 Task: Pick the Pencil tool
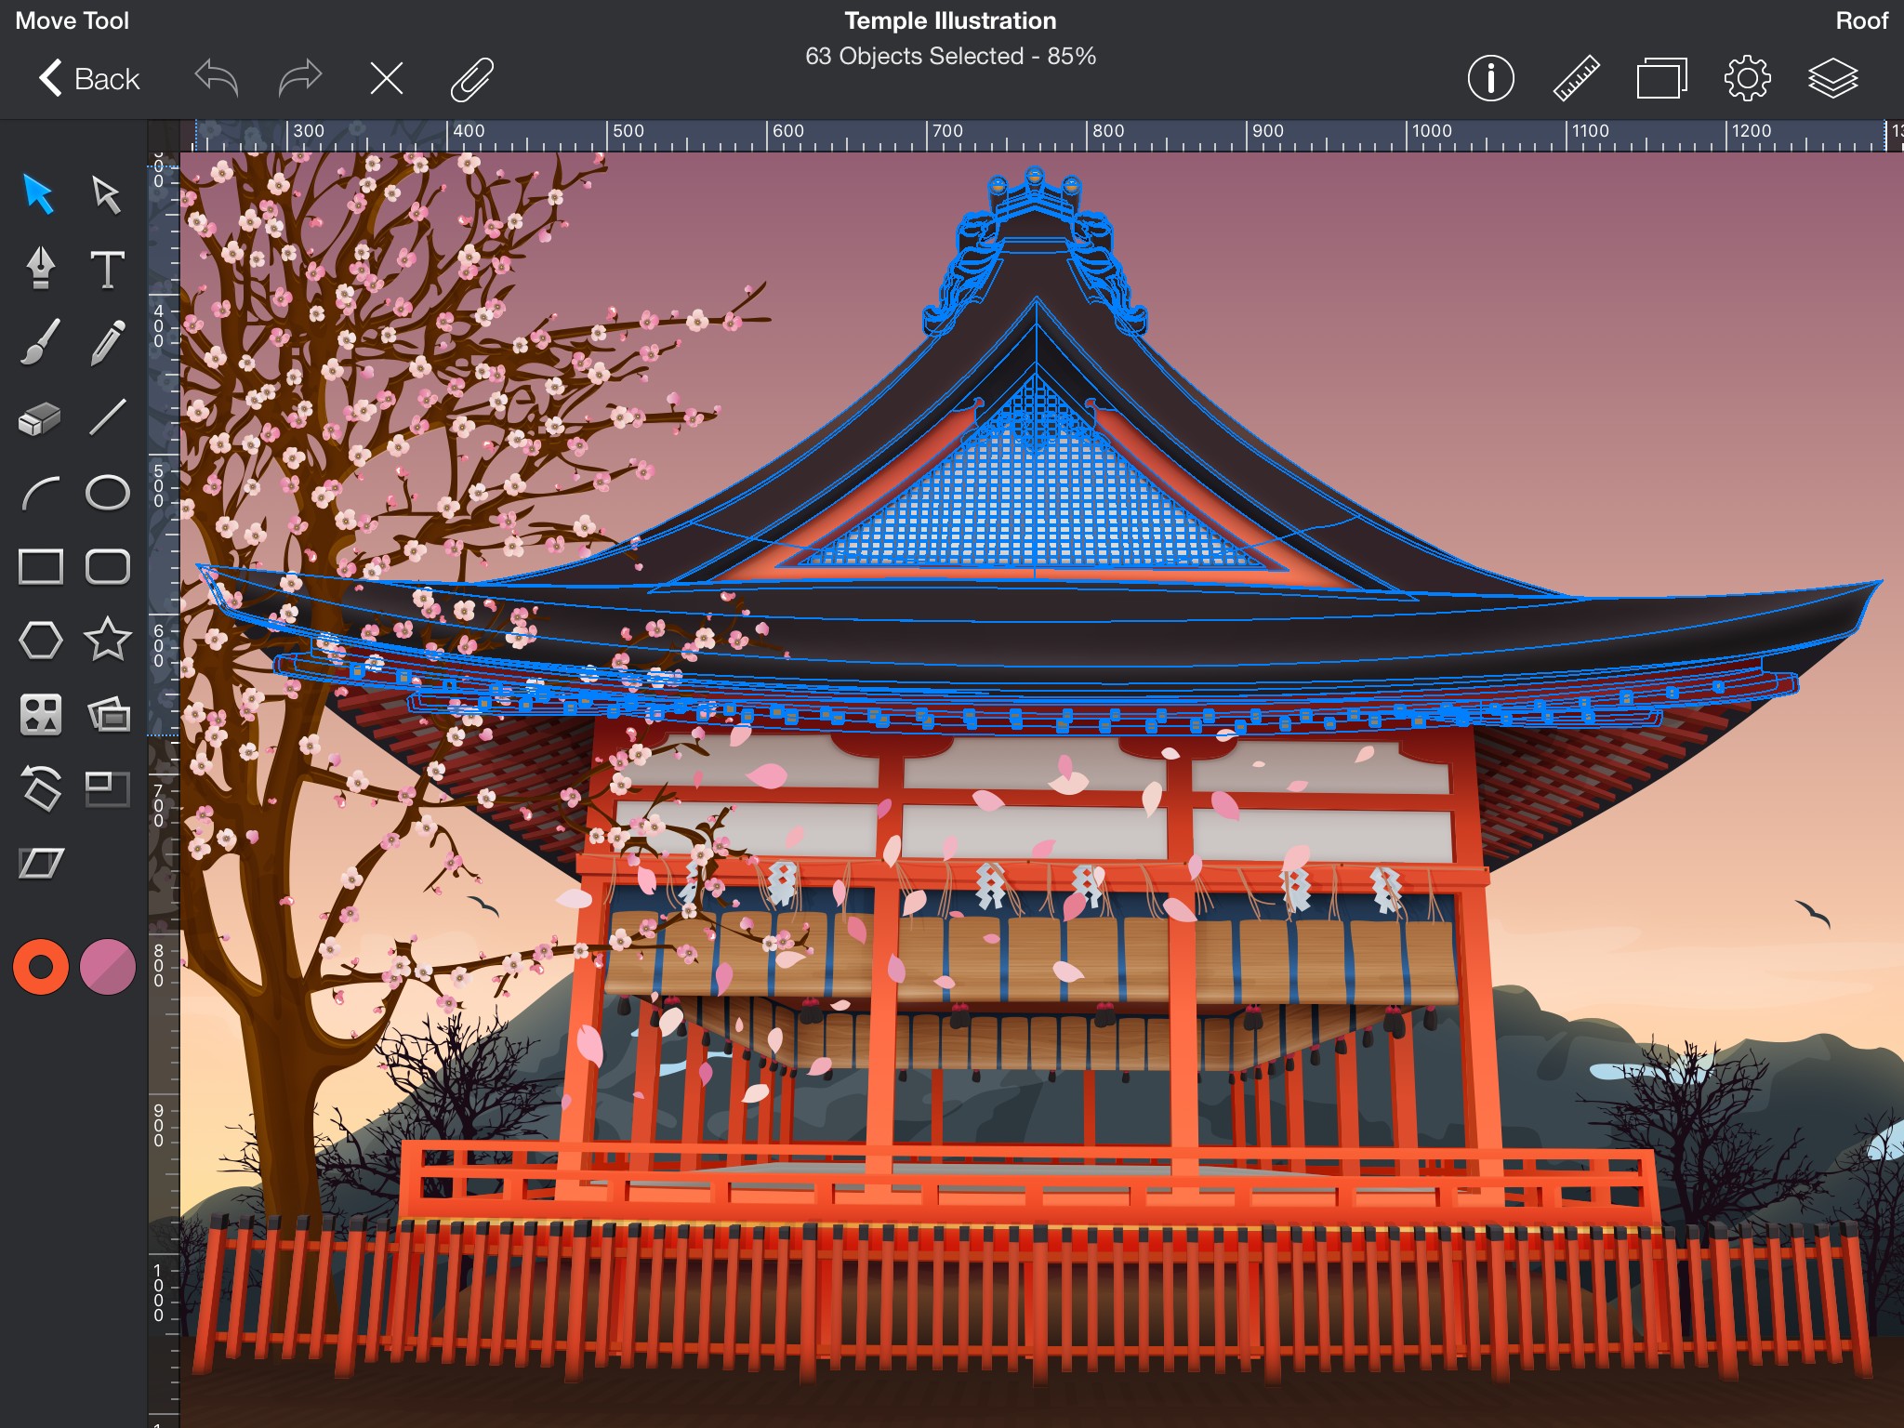coord(107,342)
